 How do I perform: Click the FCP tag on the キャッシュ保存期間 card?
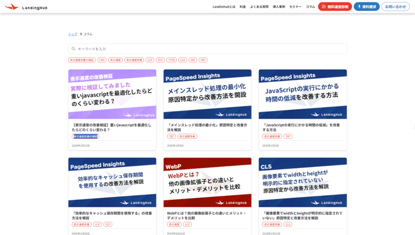[x=108, y=225]
